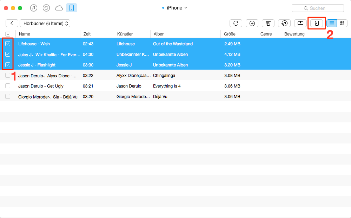Click artist cell Alyxx Dione
Viewport: 351px width, 218px height.
click(x=133, y=76)
